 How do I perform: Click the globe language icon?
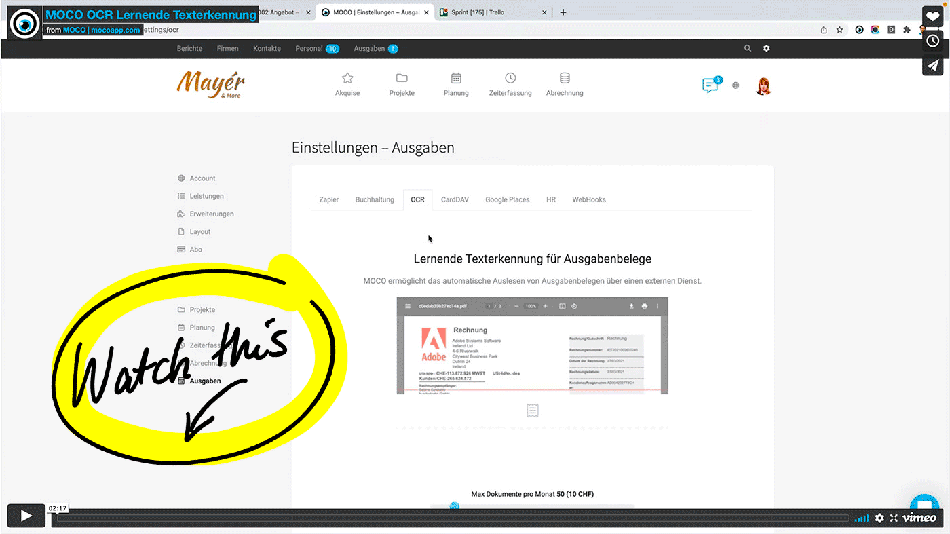(736, 85)
